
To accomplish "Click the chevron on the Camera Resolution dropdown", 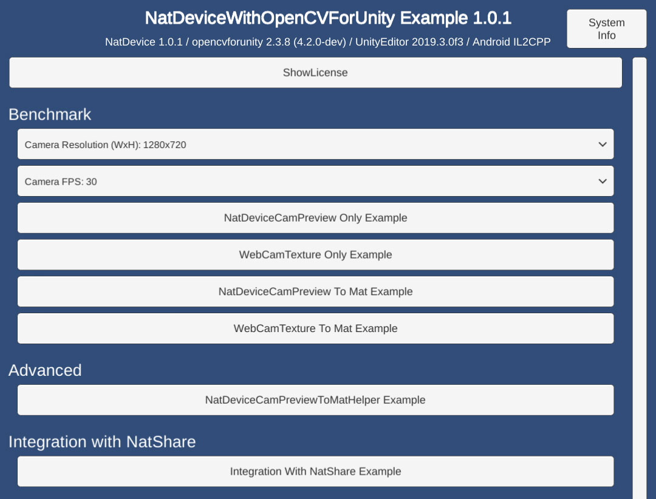I will tap(603, 144).
